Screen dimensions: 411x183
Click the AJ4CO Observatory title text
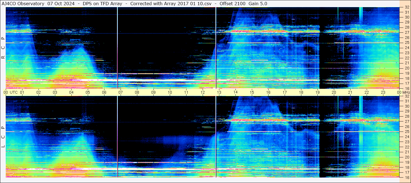click(x=23, y=4)
